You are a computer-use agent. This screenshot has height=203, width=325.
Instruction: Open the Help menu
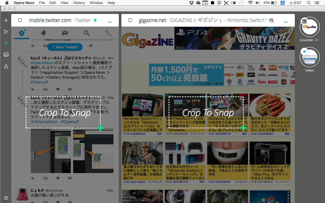point(111,3)
